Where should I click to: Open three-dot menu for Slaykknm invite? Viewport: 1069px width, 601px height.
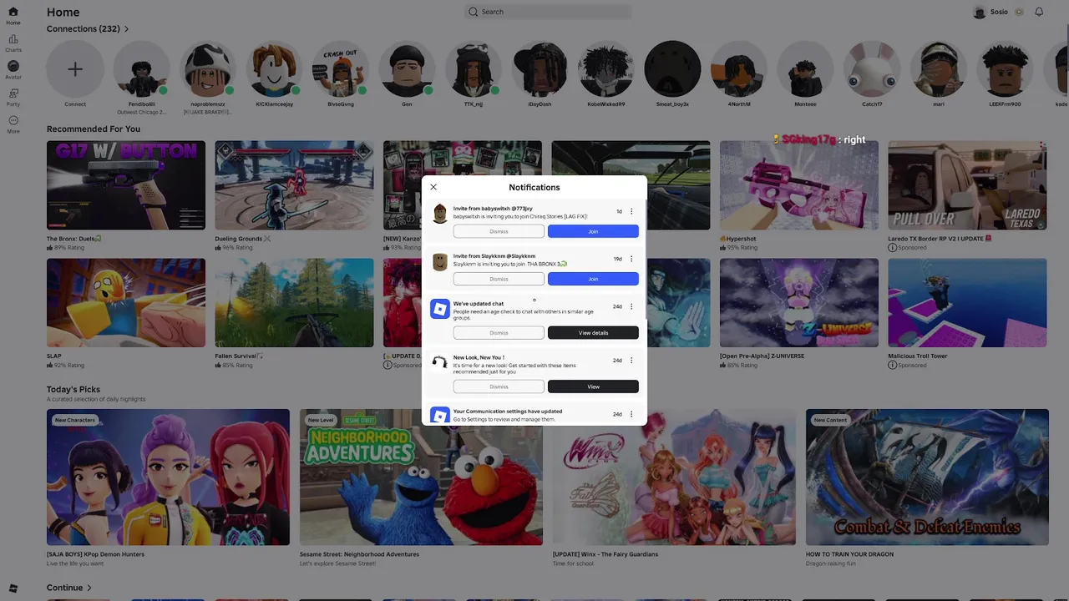click(x=631, y=259)
